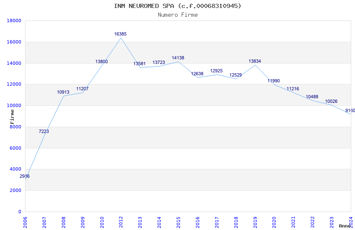
Task: Click the y-axis tick 16000
Action: [x=14, y=42]
